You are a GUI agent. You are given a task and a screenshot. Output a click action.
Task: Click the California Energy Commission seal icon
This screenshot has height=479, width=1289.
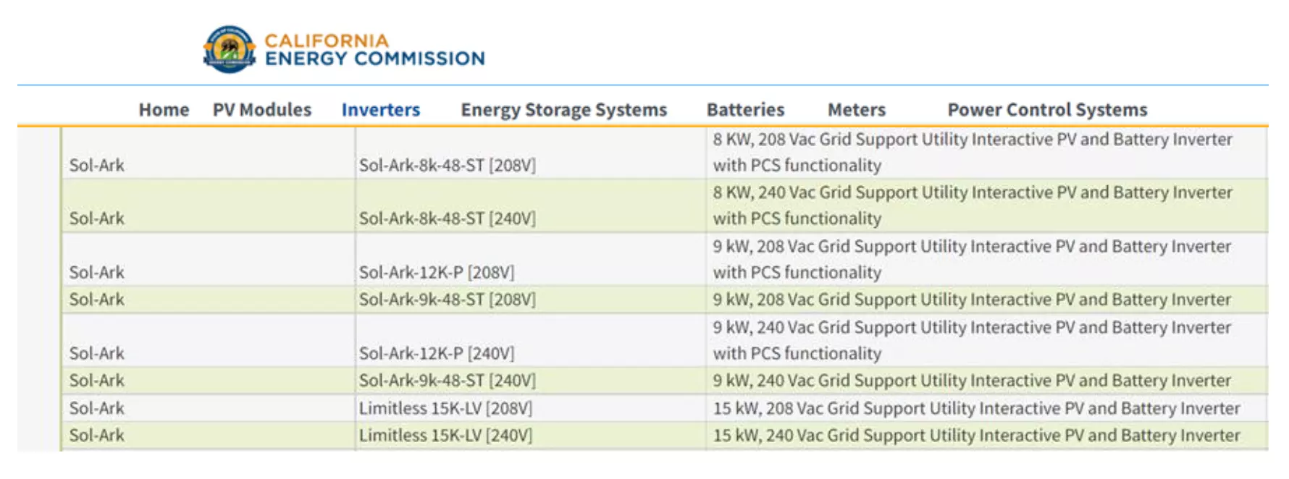(229, 49)
